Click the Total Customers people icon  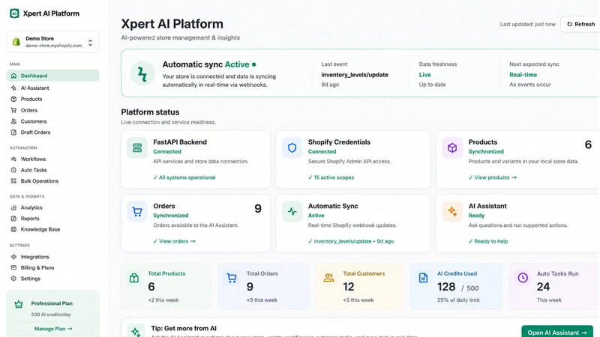click(328, 278)
